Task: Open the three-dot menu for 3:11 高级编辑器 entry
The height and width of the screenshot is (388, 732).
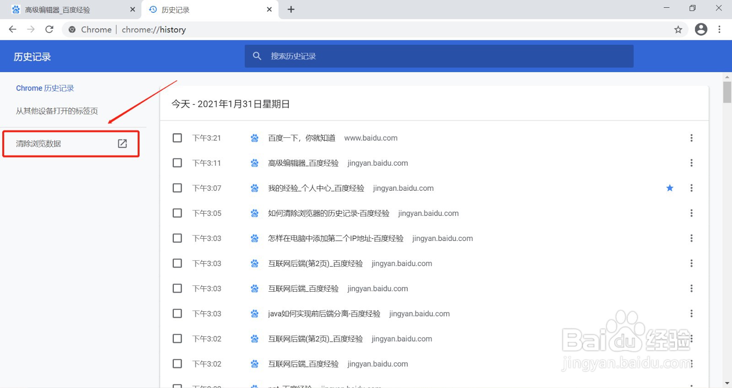Action: [x=691, y=163]
